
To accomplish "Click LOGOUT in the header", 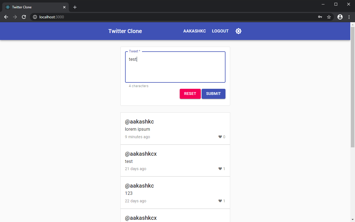I will (220, 31).
